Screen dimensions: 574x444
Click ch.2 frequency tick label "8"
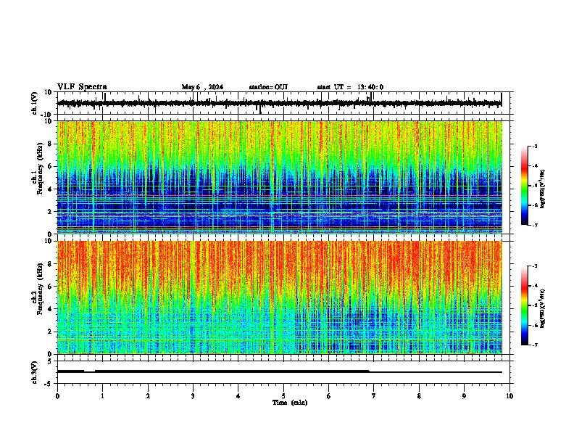50,264
